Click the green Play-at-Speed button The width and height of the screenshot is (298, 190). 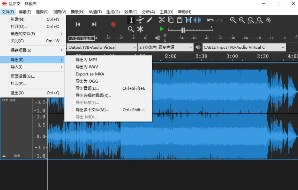tap(162, 29)
